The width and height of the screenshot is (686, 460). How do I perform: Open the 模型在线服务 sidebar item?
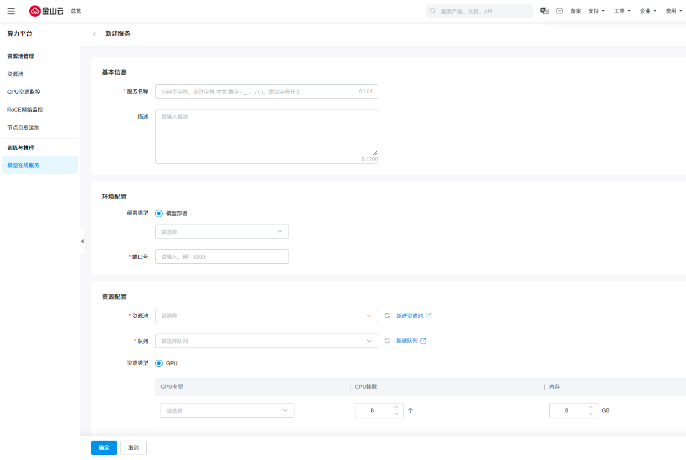point(23,166)
